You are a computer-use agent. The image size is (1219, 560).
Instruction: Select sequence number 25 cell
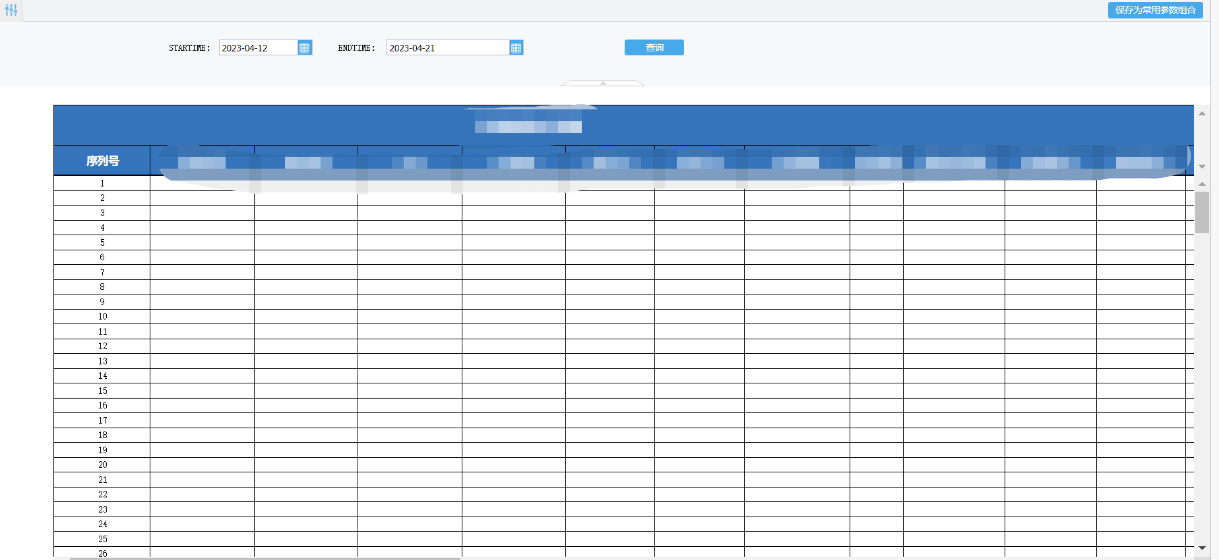[x=102, y=539]
